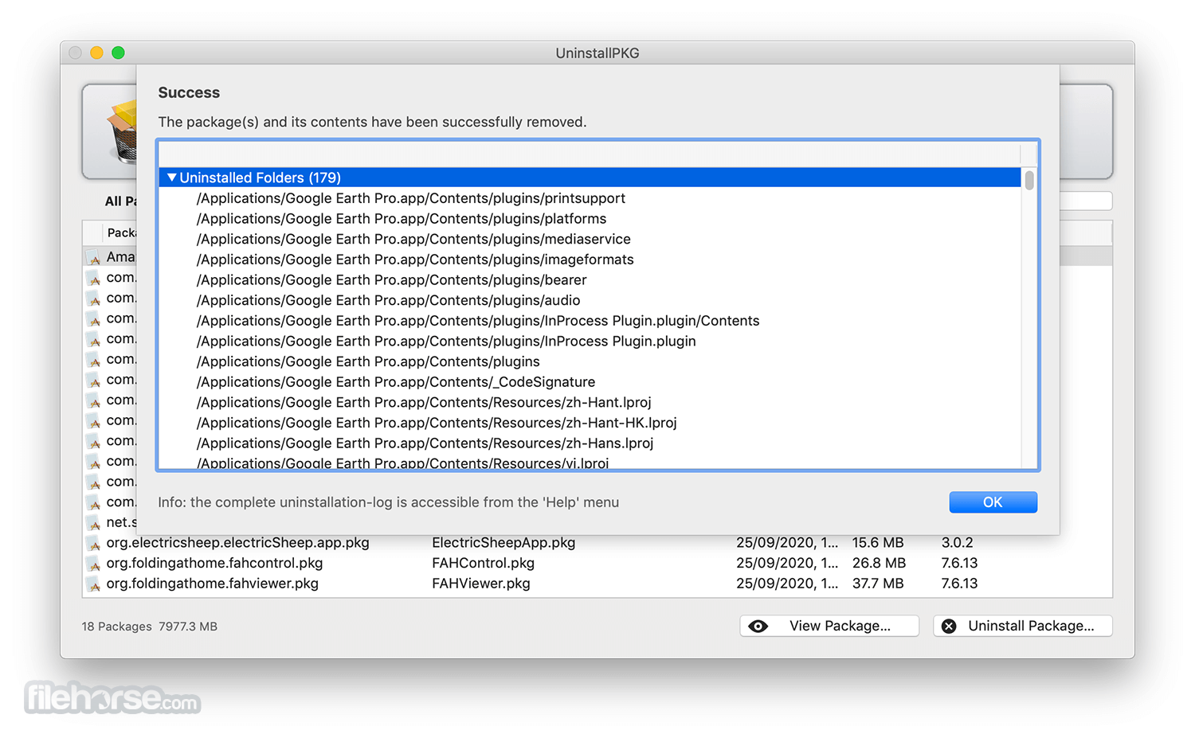Select the path ending in Contents/_CodeSignature

tap(396, 382)
